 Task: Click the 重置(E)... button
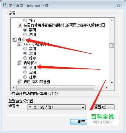click(103, 107)
